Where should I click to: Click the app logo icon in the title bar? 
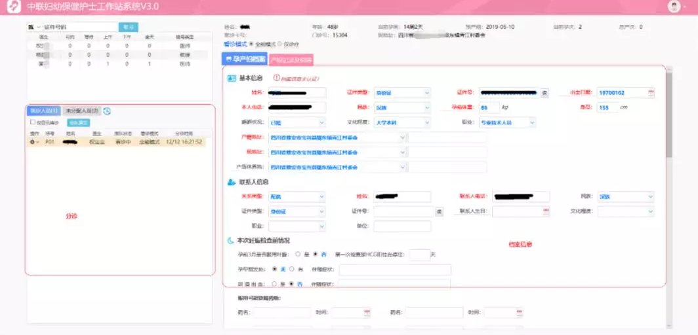14,7
